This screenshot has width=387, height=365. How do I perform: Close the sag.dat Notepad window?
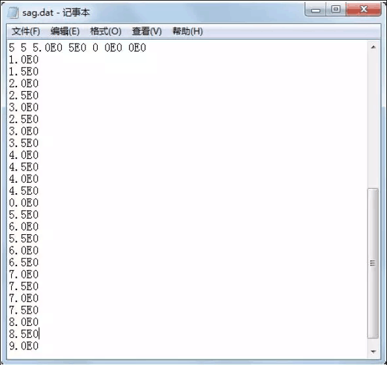click(x=364, y=10)
